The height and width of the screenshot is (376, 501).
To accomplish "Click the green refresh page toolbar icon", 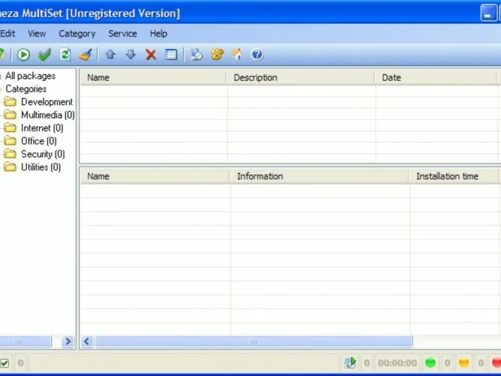I will [65, 55].
